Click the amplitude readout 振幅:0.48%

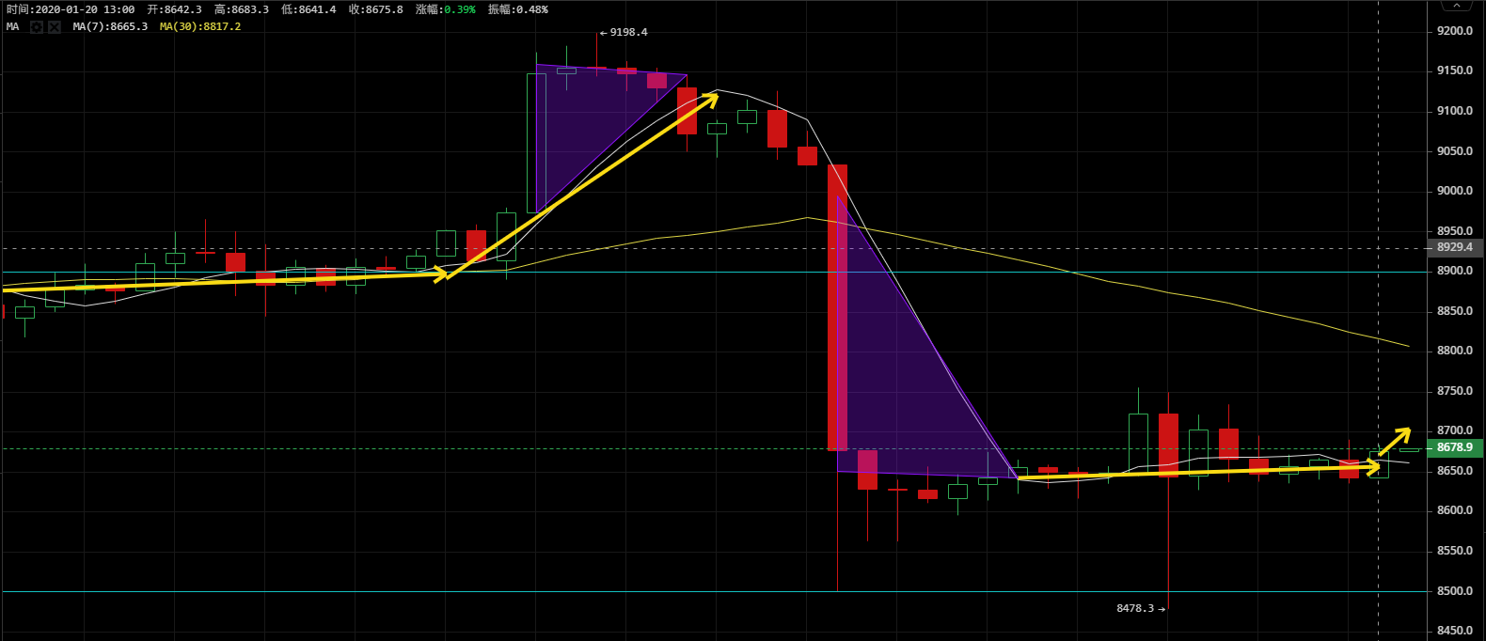point(518,9)
